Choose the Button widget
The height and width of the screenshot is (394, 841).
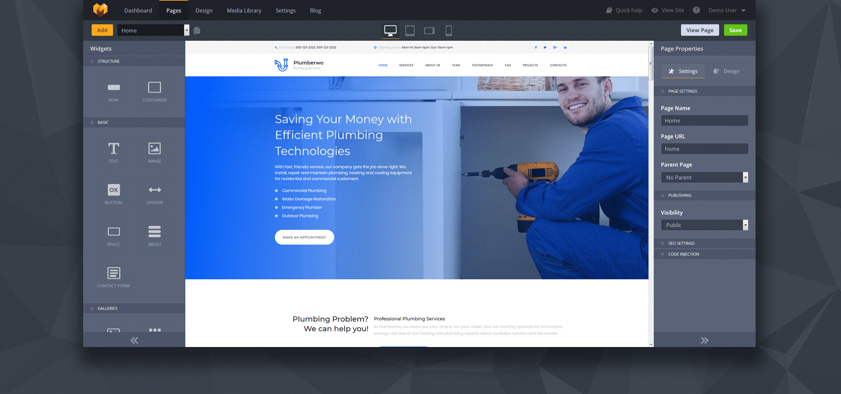[113, 195]
